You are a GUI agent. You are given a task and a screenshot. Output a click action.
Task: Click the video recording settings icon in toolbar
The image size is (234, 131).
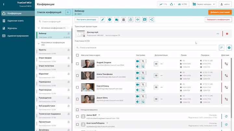tap(117, 20)
